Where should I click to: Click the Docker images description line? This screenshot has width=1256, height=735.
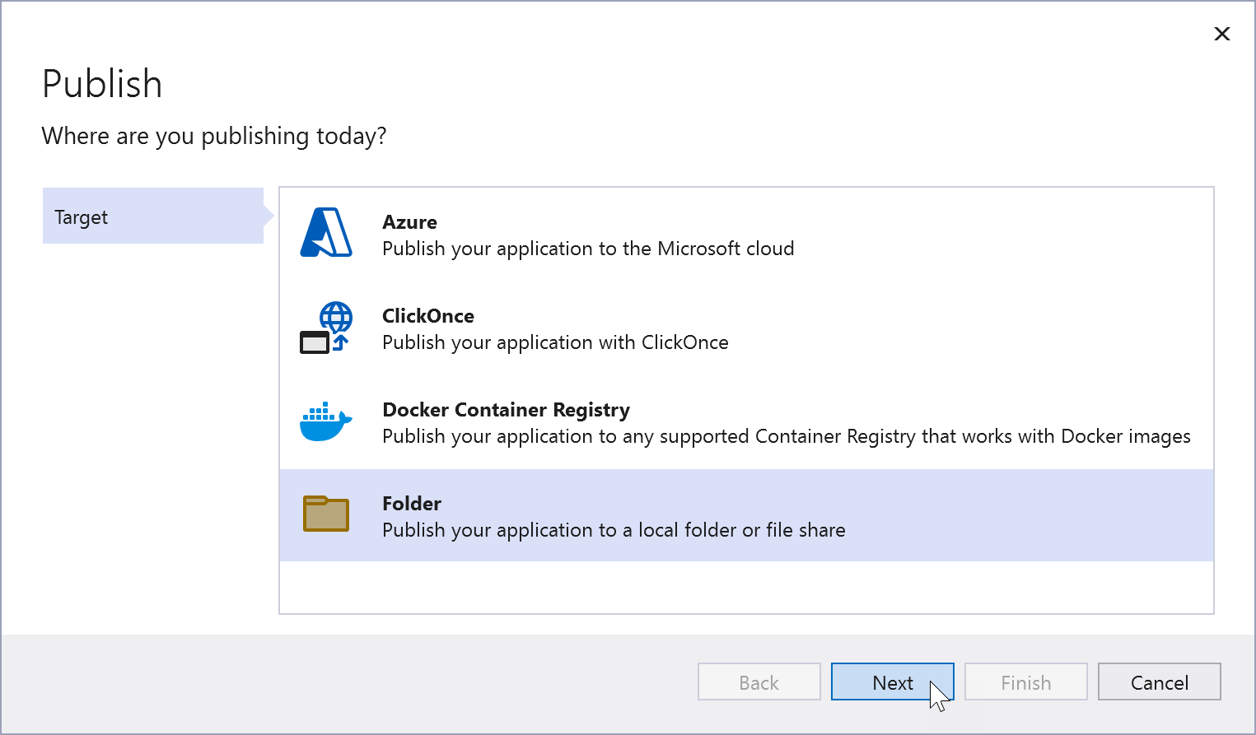point(786,436)
